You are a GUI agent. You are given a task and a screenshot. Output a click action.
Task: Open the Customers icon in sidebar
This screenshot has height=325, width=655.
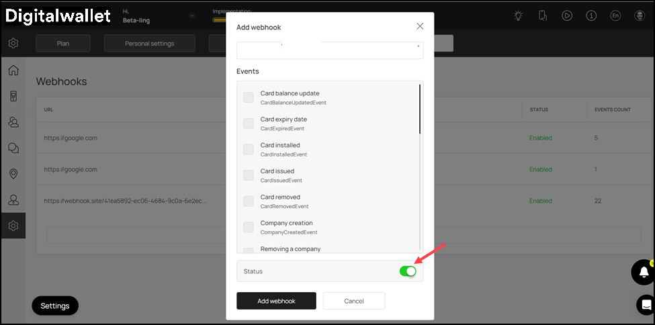pyautogui.click(x=13, y=122)
